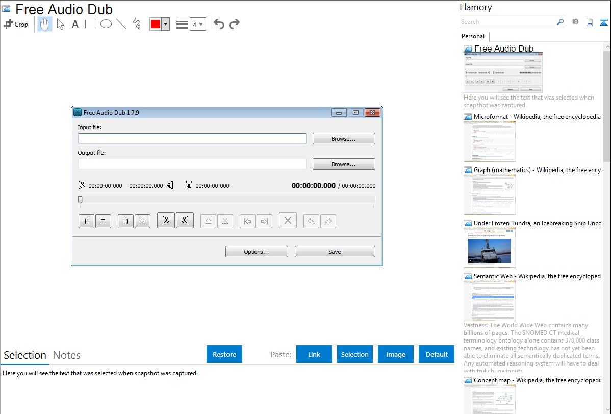Screen dimensions: 611x414
Task: Stop the audio playback
Action: (x=103, y=221)
